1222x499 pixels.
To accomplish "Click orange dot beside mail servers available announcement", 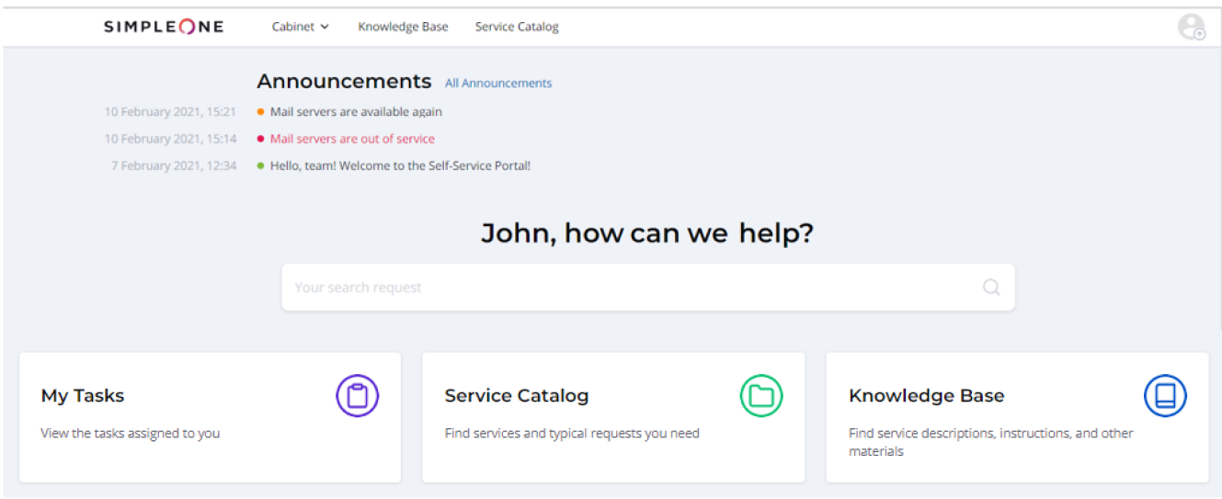I will pyautogui.click(x=261, y=112).
